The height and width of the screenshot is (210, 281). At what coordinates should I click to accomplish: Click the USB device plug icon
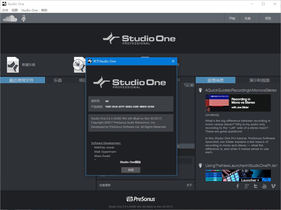[x=24, y=18]
